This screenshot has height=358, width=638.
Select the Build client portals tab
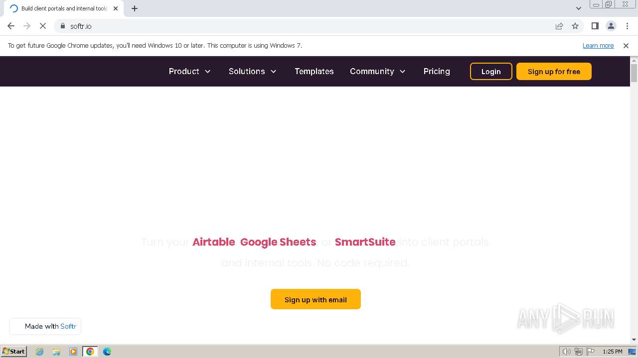point(64,8)
